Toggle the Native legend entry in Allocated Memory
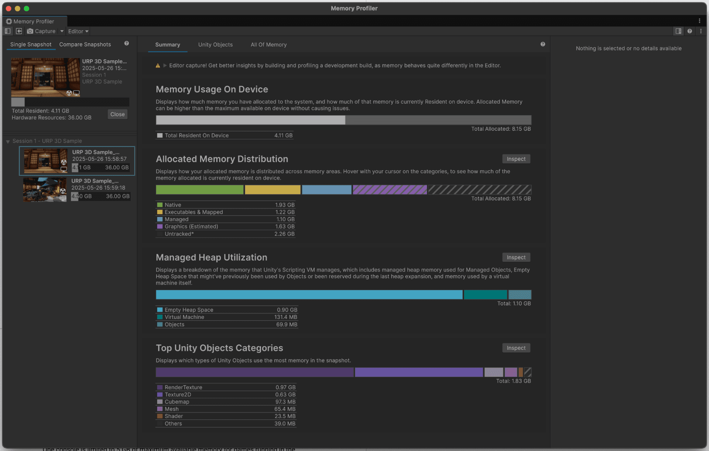The image size is (709, 451). [x=160, y=204]
